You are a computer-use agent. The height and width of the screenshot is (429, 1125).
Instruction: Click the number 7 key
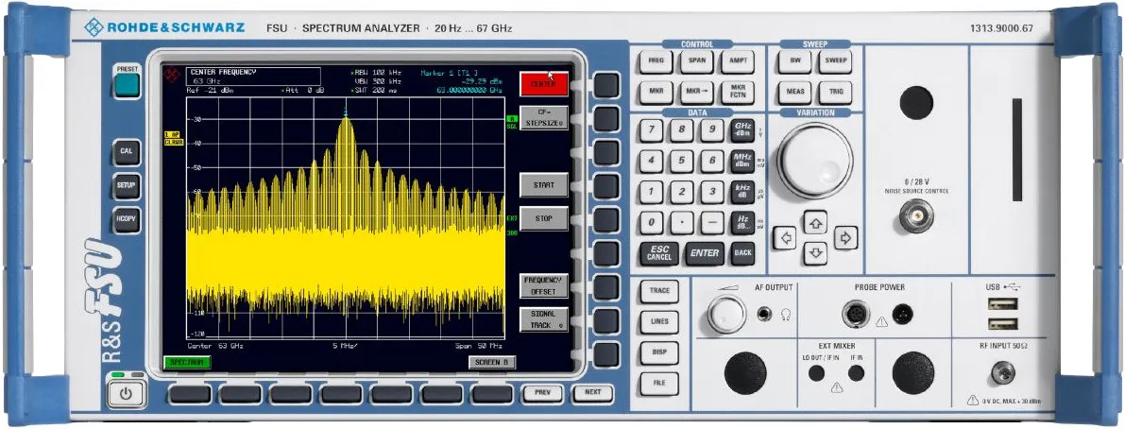(x=651, y=130)
